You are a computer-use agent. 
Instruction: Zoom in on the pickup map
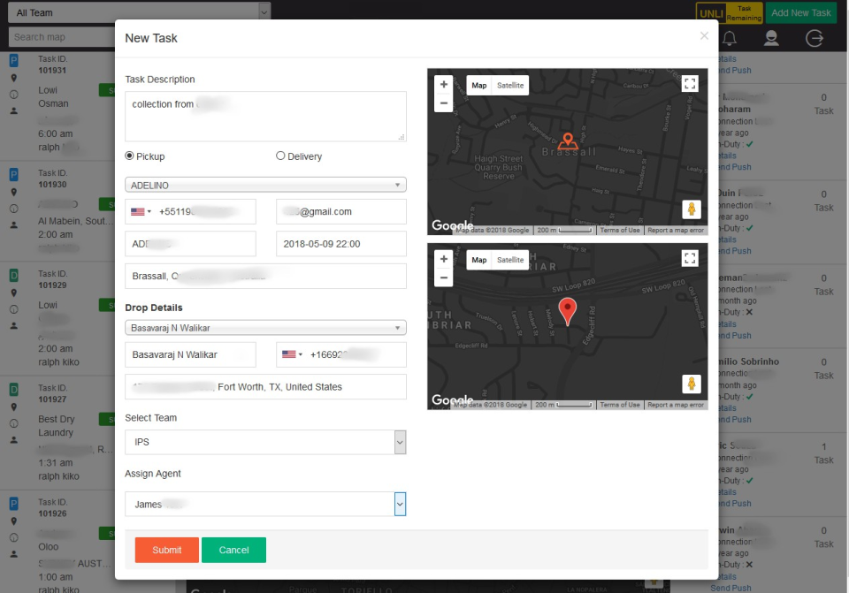coord(443,85)
